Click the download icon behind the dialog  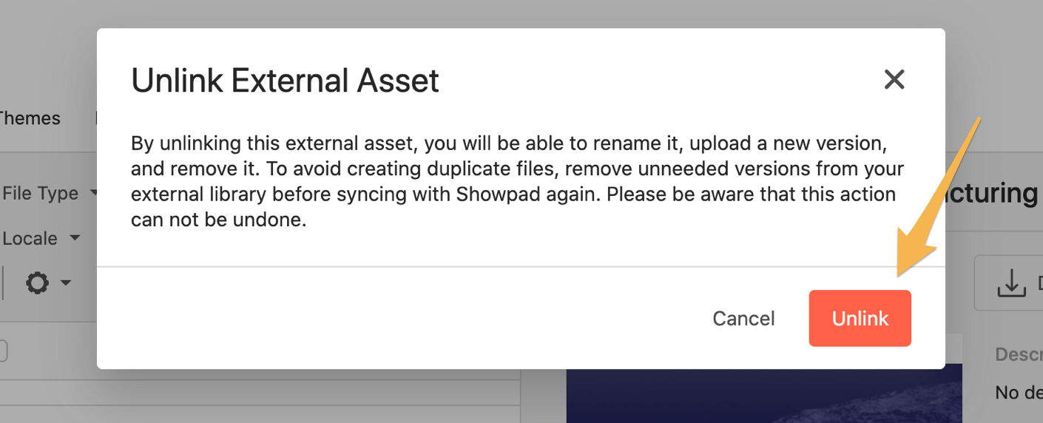pos(1009,282)
